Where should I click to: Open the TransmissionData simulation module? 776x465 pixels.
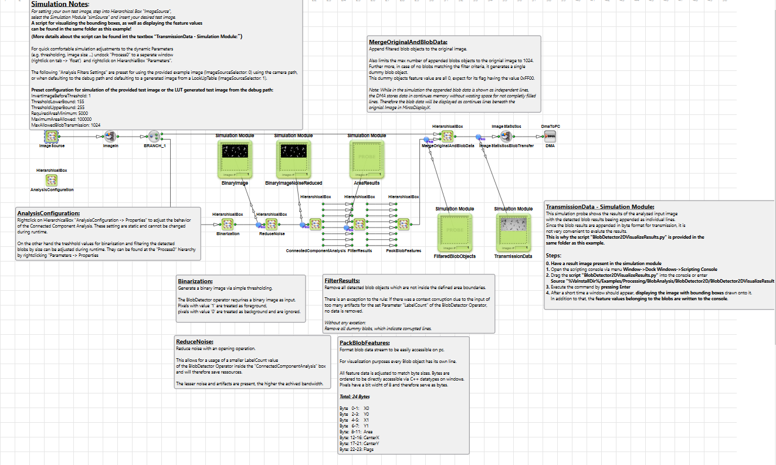513,232
